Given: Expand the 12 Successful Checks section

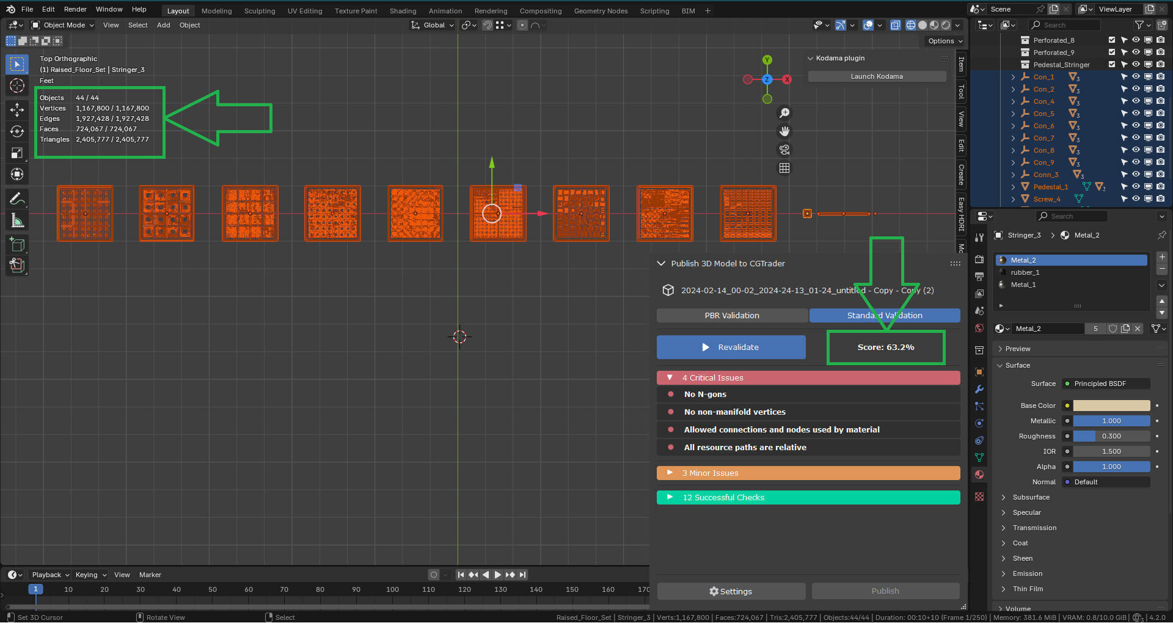Looking at the screenshot, I should coord(808,498).
